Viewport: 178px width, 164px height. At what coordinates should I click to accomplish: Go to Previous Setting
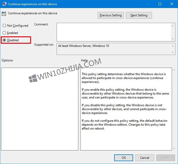click(111, 15)
